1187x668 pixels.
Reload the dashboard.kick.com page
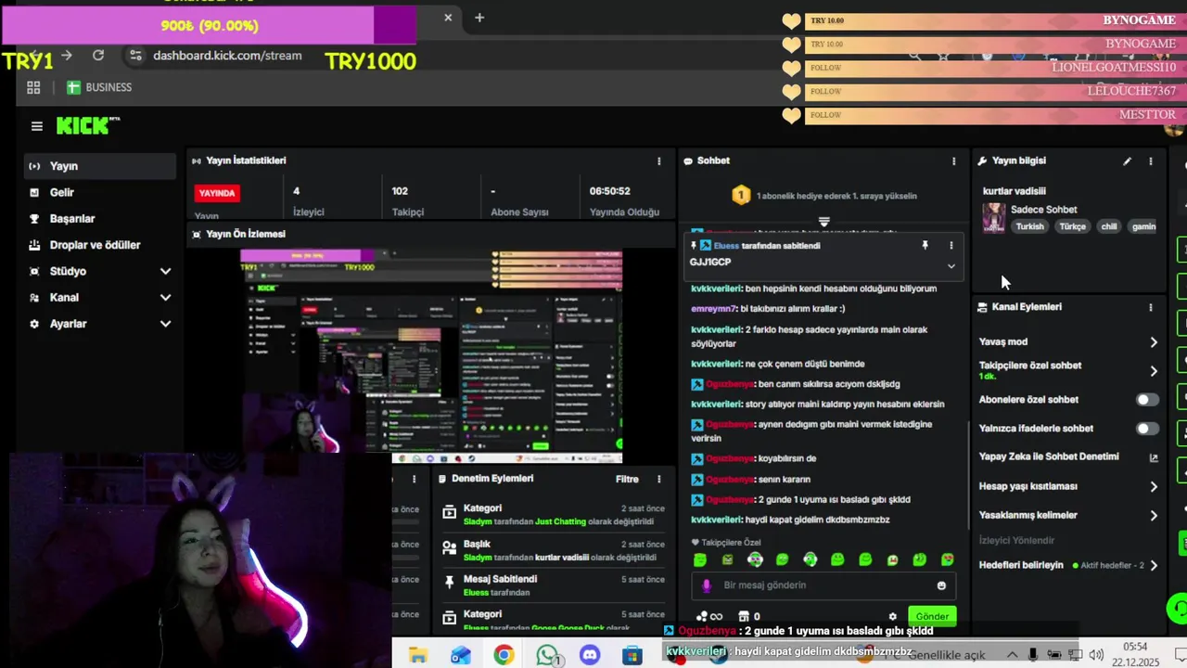click(x=98, y=56)
